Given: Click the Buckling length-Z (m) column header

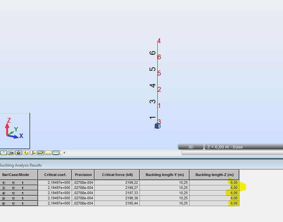Looking at the screenshot, I should pyautogui.click(x=215, y=175).
